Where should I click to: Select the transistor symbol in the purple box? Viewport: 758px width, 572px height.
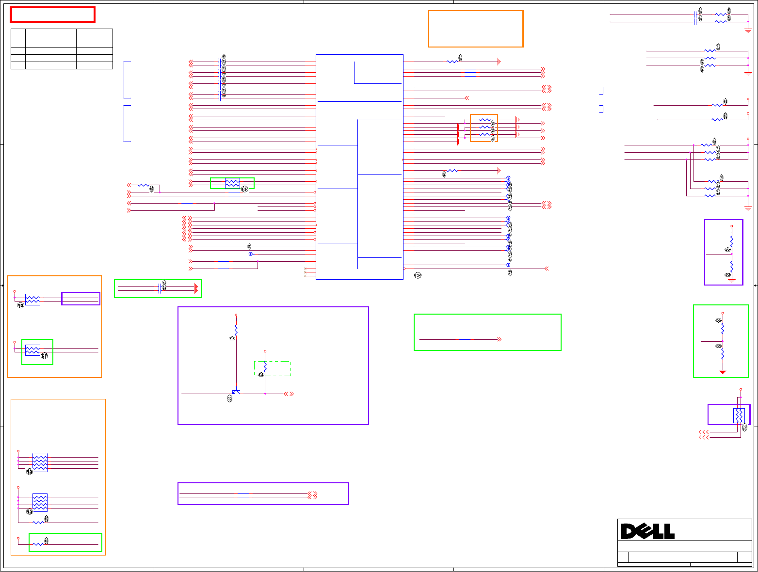tap(236, 392)
